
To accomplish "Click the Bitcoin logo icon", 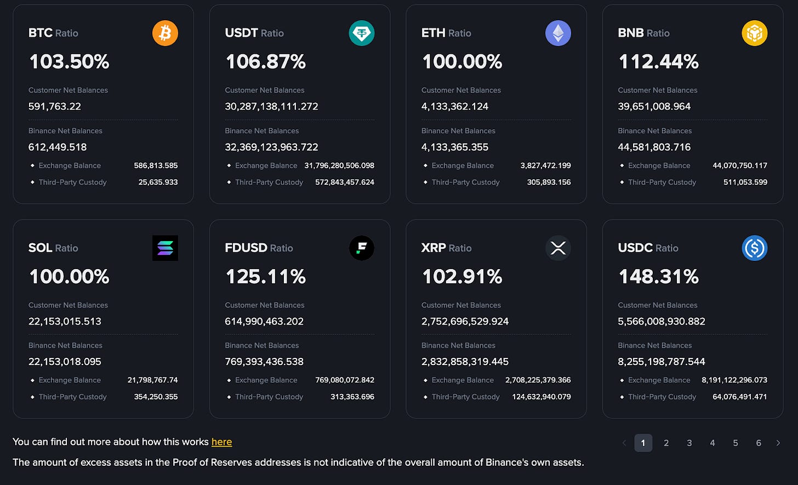I will (x=165, y=33).
